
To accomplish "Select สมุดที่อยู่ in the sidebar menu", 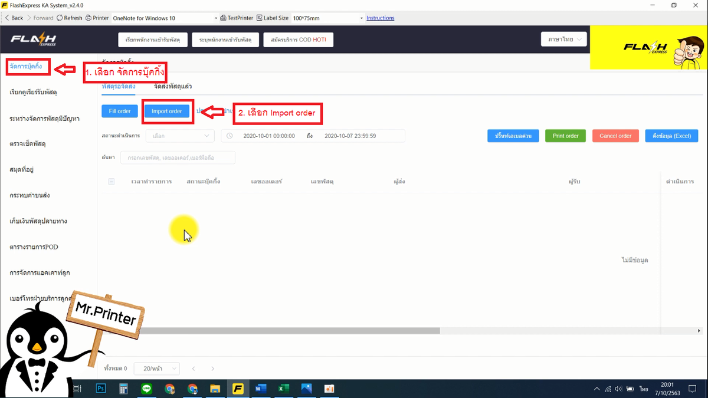I will (x=22, y=170).
